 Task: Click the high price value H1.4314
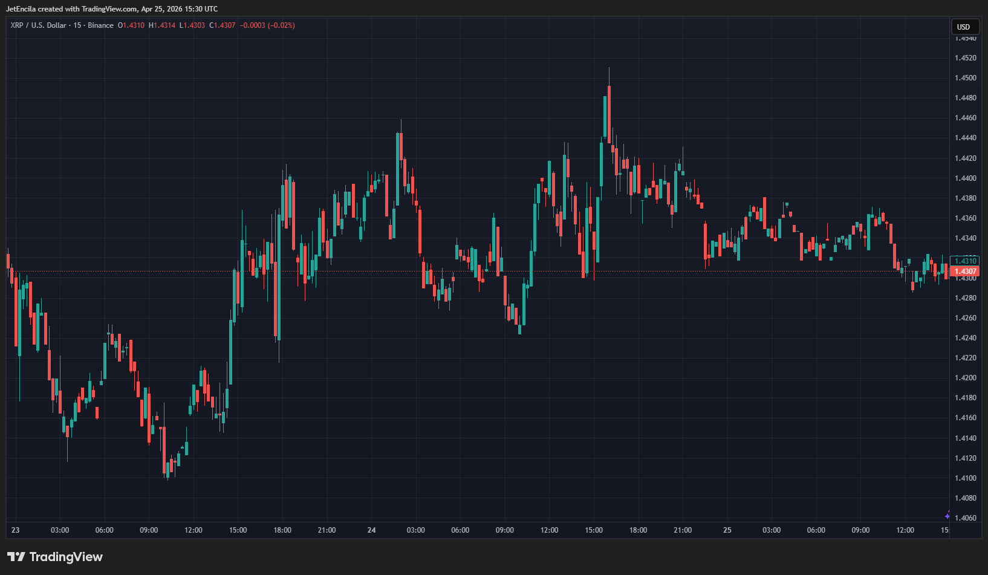[162, 25]
